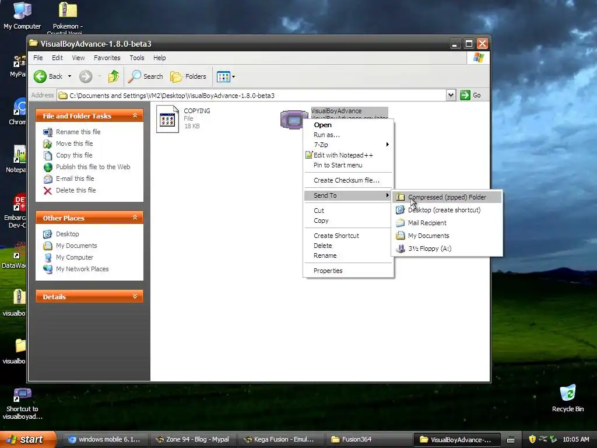Image resolution: width=597 pixels, height=448 pixels.
Task: Click the address bar path field
Action: click(x=252, y=96)
